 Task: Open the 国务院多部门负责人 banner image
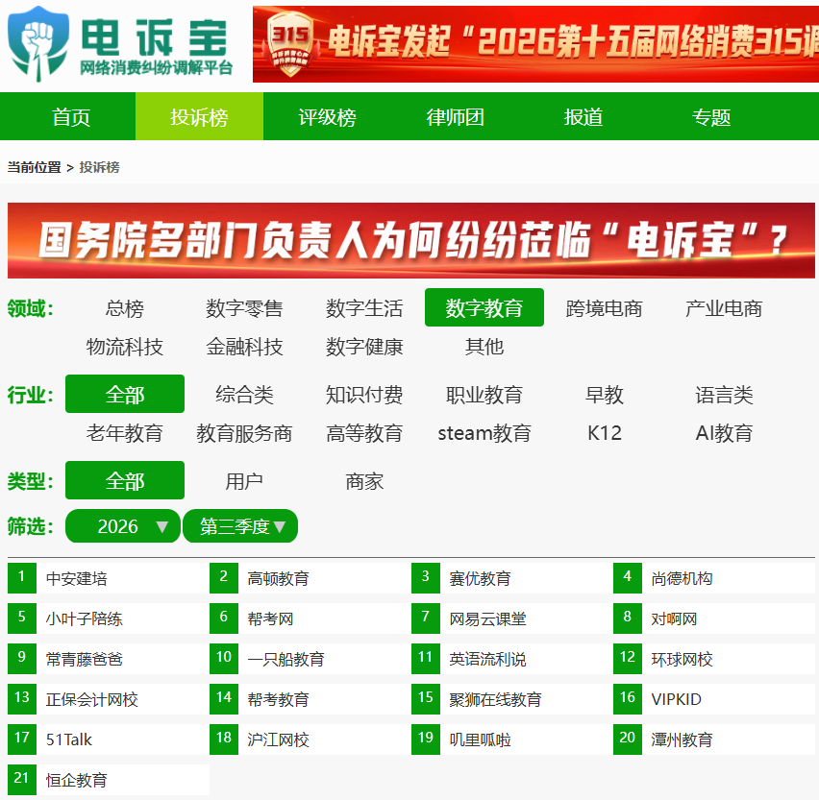pos(411,240)
